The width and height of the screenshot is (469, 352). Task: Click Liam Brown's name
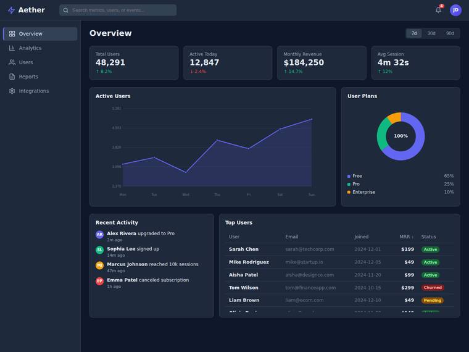244,300
